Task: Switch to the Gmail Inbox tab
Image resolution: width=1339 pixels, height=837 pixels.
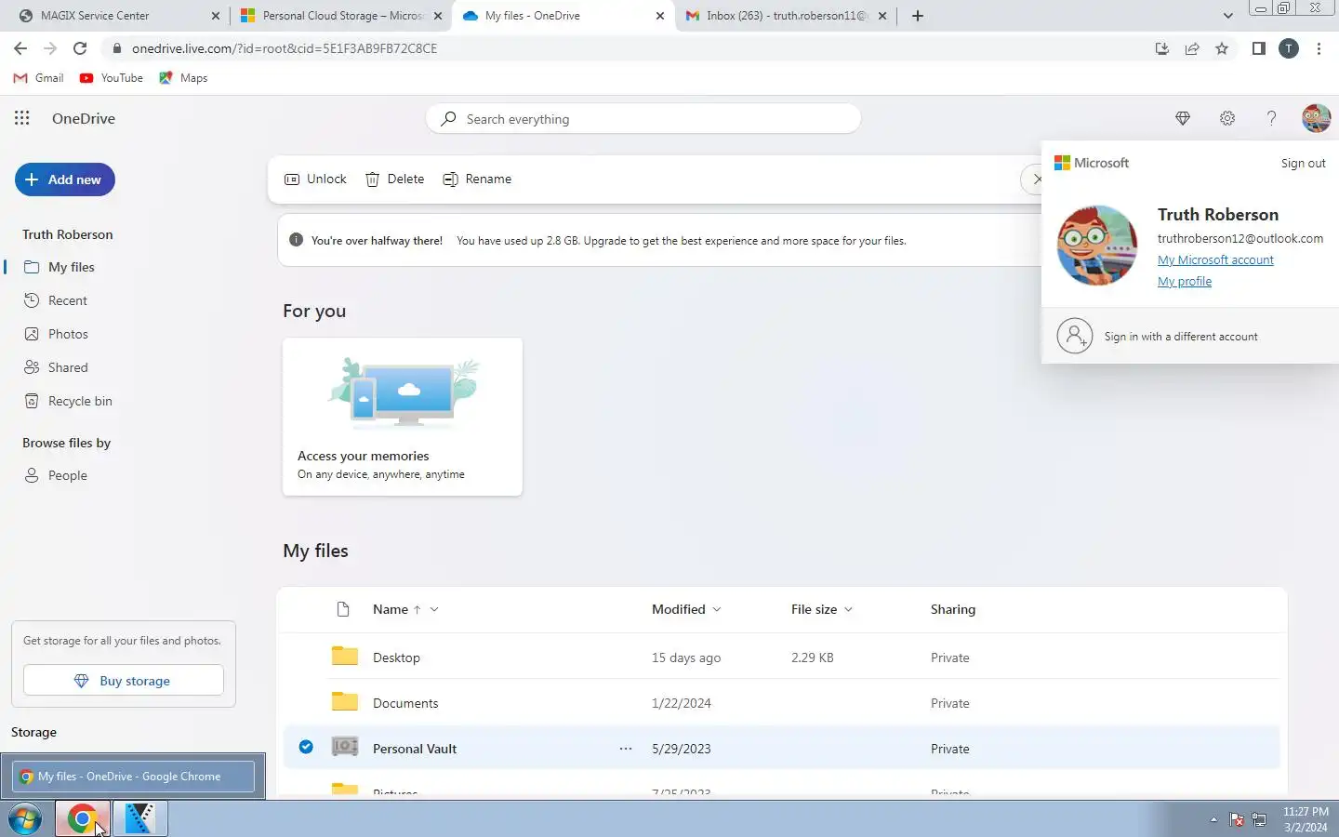Action: pyautogui.click(x=785, y=16)
